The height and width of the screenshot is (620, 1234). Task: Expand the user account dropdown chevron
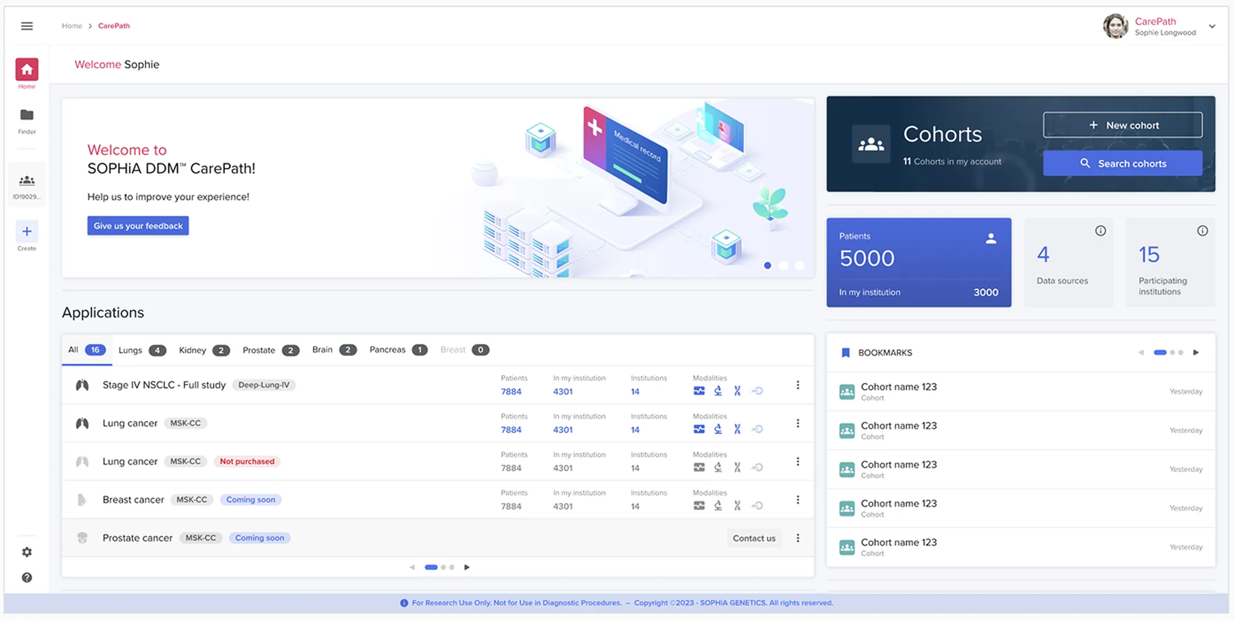[x=1212, y=26]
